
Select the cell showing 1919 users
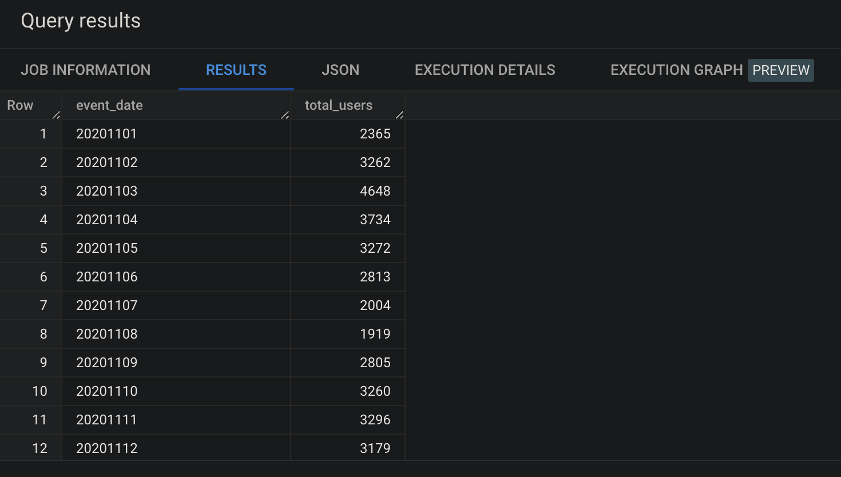pos(348,334)
